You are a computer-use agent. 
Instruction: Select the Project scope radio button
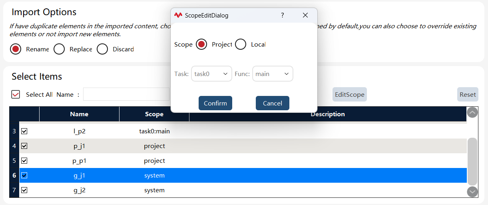(201, 44)
